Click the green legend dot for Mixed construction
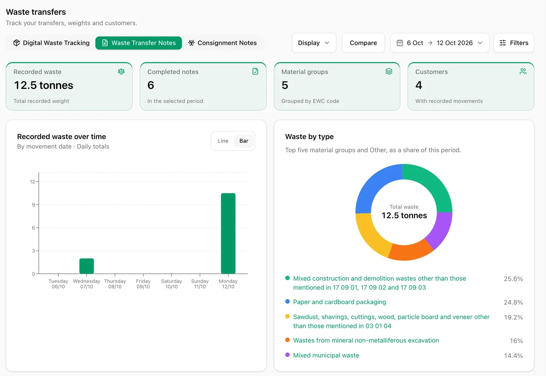546x376 pixels. point(287,278)
